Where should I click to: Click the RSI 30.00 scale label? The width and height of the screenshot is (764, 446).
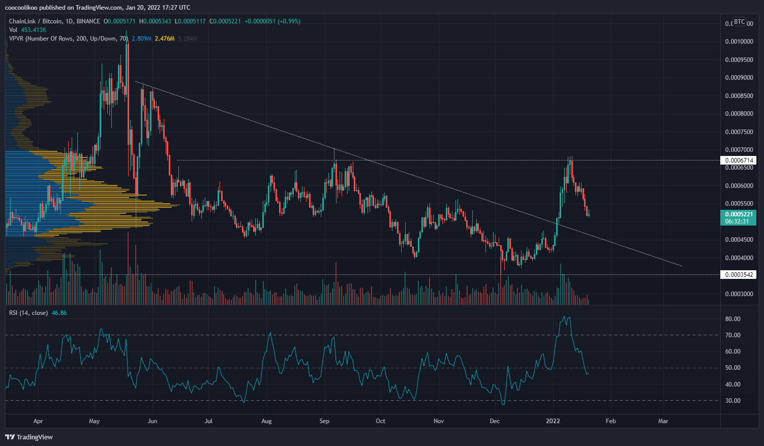733,401
